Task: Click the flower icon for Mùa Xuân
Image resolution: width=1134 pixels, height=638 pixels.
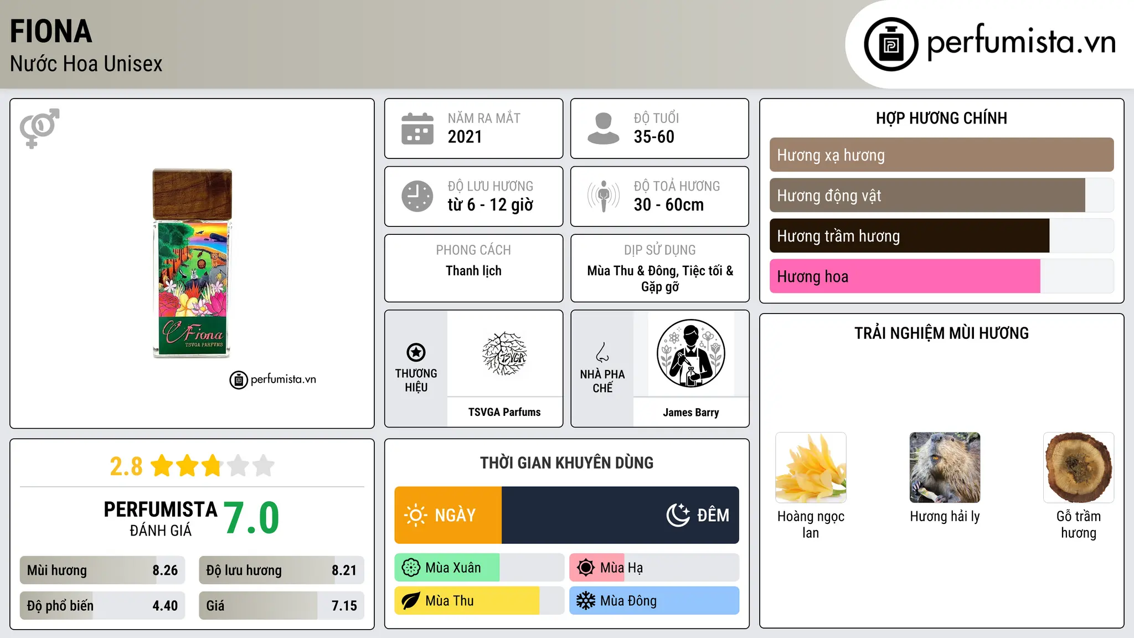Action: coord(411,568)
